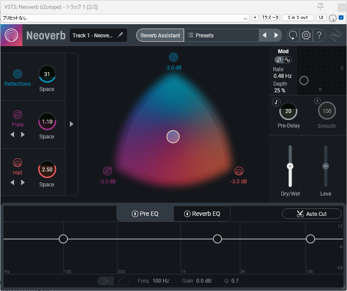This screenshot has width=347, height=291.
Task: Click the iZotope logo icon
Action: [336, 35]
